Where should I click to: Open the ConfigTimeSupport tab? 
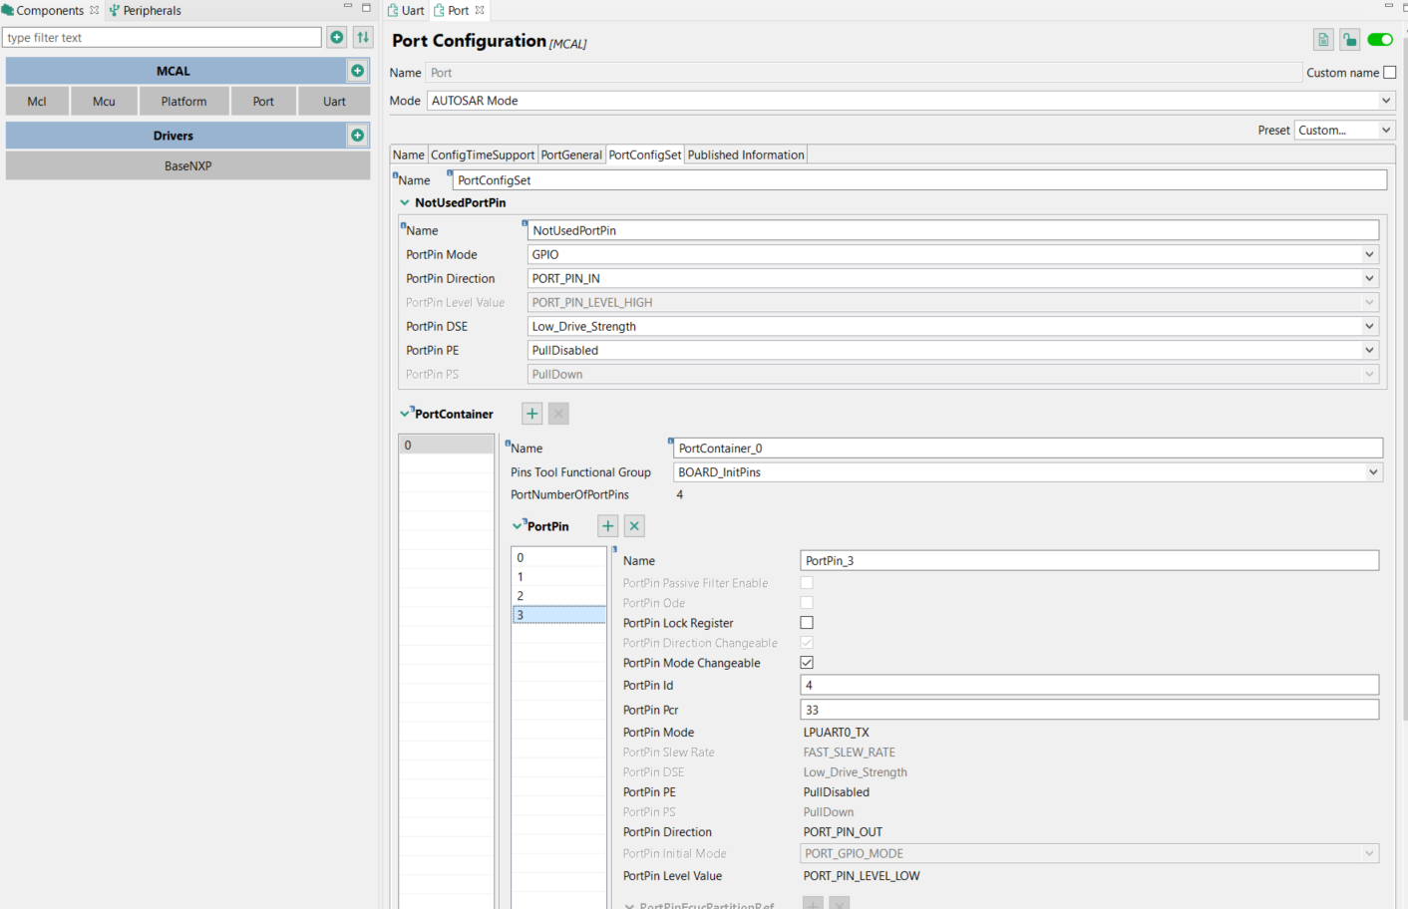[483, 154]
